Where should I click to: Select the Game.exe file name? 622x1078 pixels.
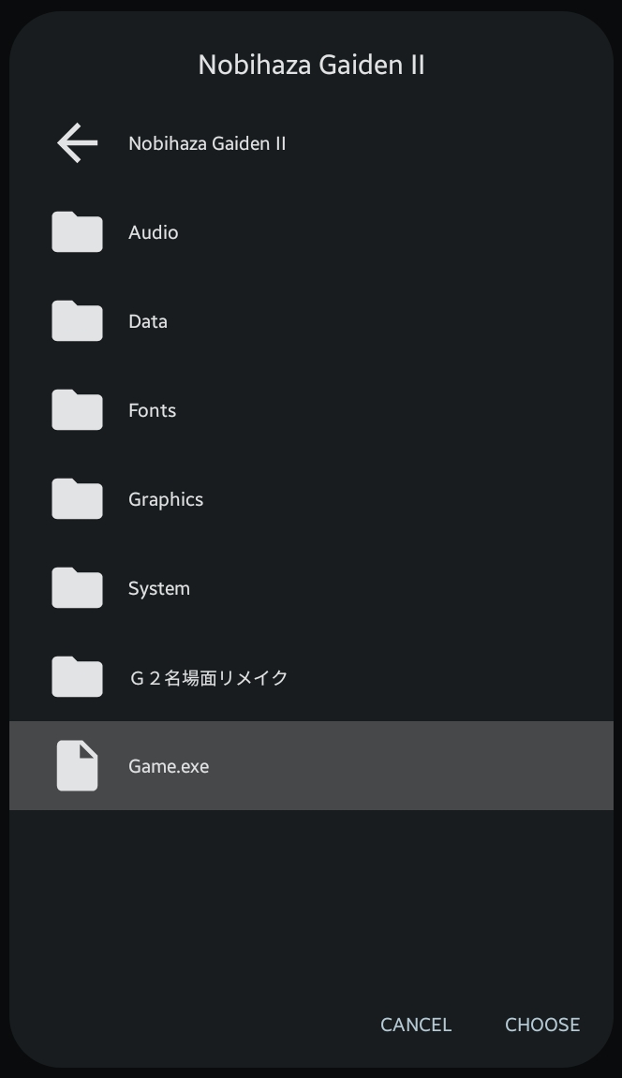(x=169, y=766)
